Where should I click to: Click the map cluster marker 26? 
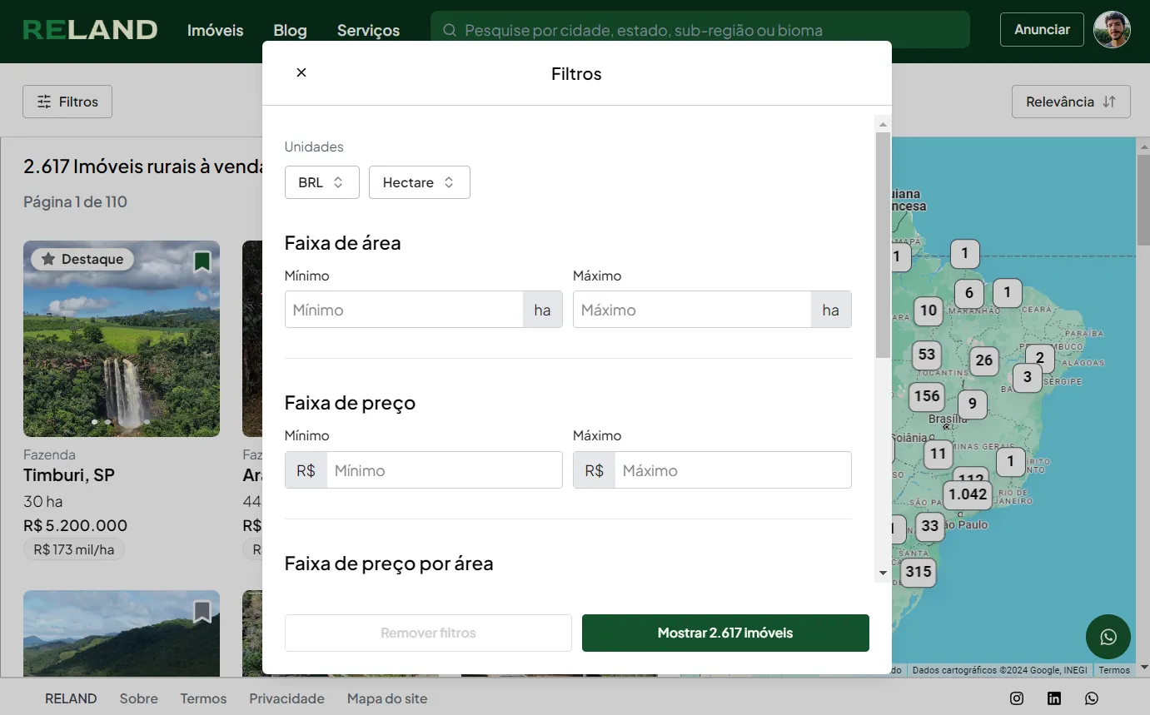[x=984, y=360]
